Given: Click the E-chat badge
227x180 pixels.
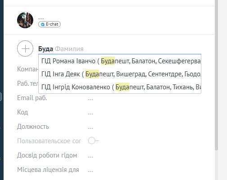Looking at the screenshot, I should tap(49, 24).
